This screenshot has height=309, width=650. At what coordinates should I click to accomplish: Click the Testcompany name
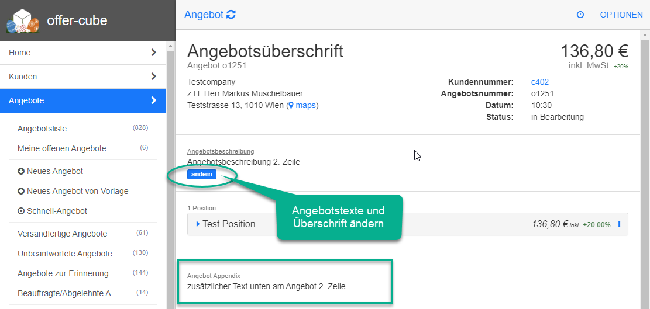coord(211,82)
